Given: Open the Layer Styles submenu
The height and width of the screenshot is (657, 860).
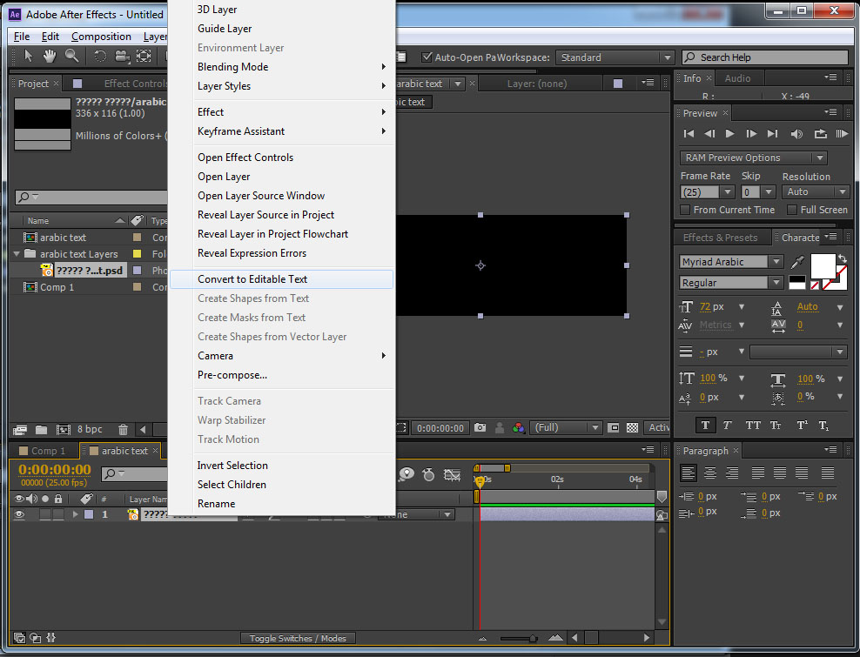Looking at the screenshot, I should click(x=281, y=86).
